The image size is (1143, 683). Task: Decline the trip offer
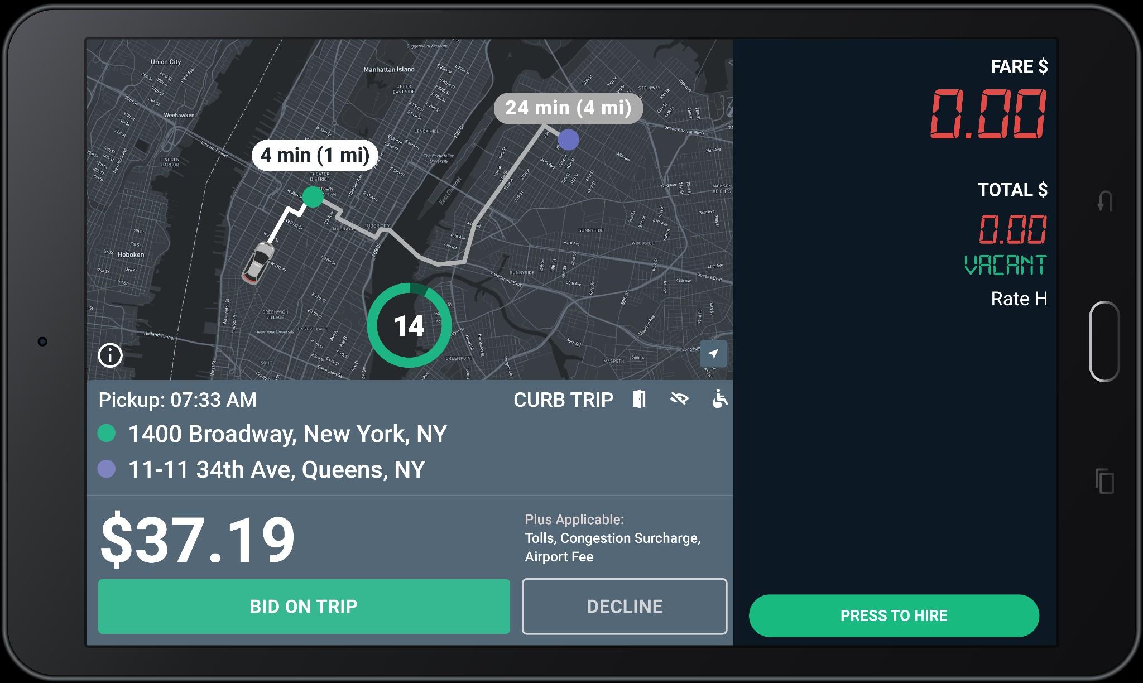tap(625, 607)
